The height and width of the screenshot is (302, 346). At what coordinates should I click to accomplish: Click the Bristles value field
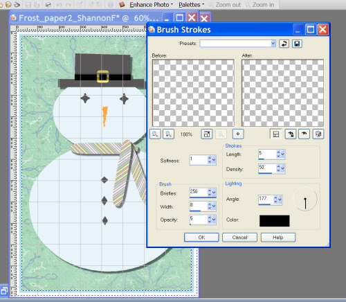point(198,193)
